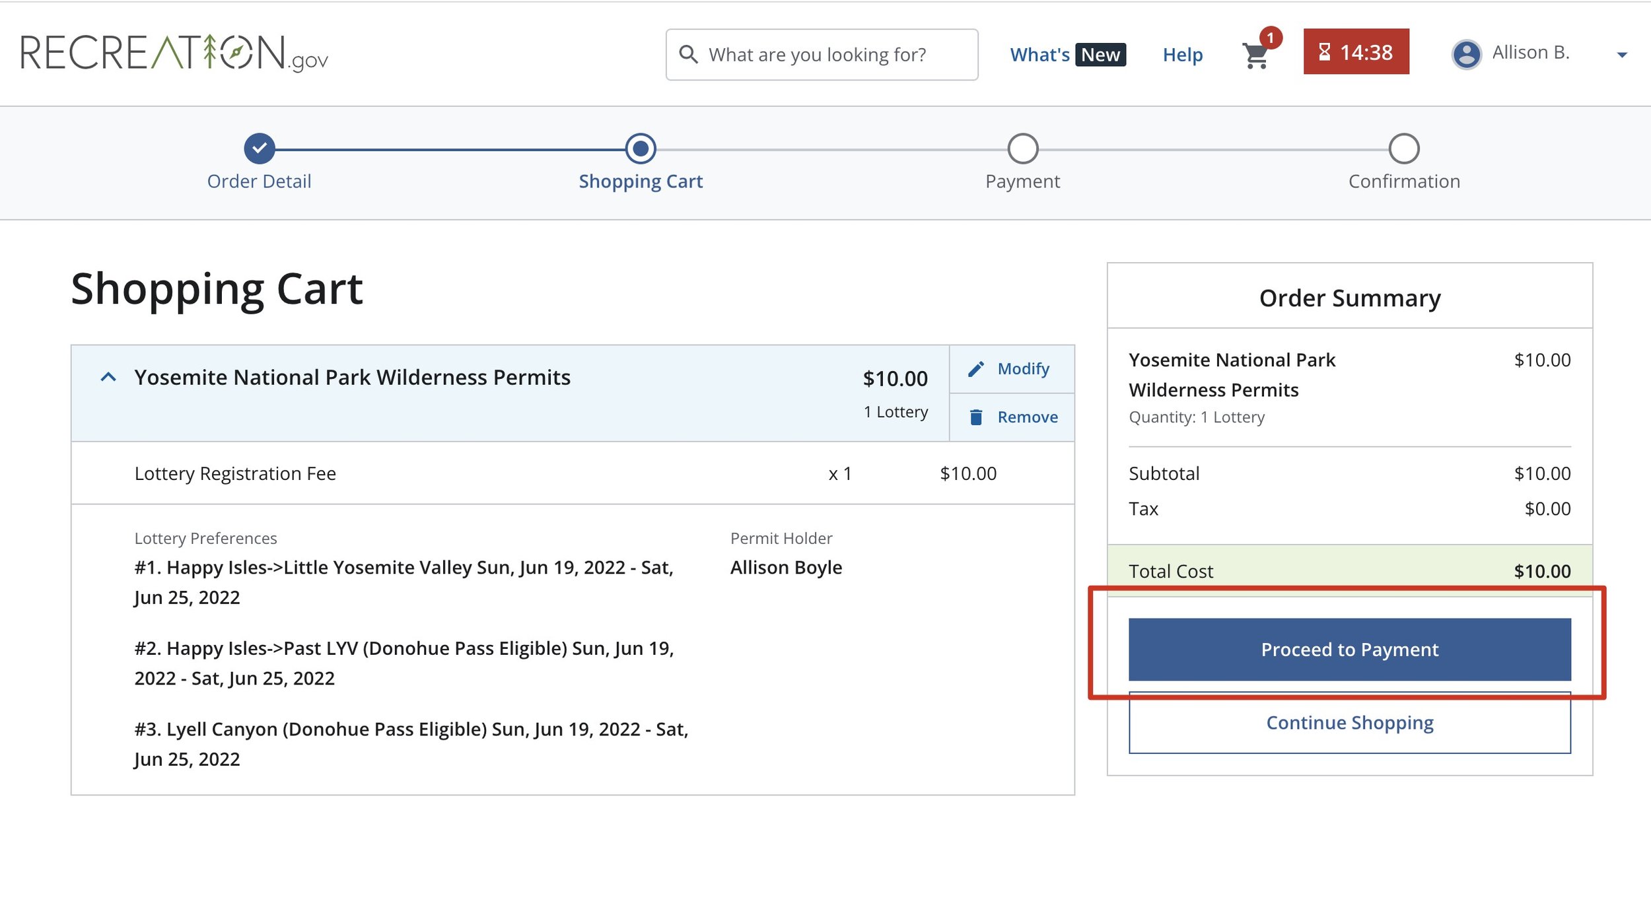Click the user avatar icon
The image size is (1651, 913).
point(1466,54)
